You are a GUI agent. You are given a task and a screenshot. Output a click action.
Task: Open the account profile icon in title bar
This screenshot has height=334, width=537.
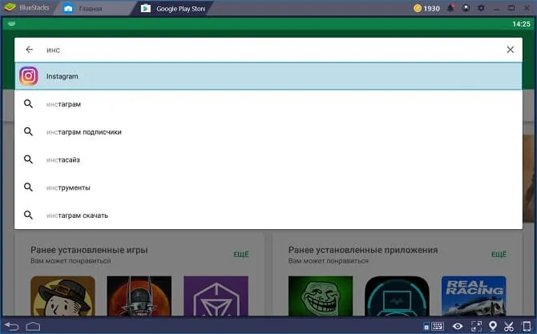(466, 8)
